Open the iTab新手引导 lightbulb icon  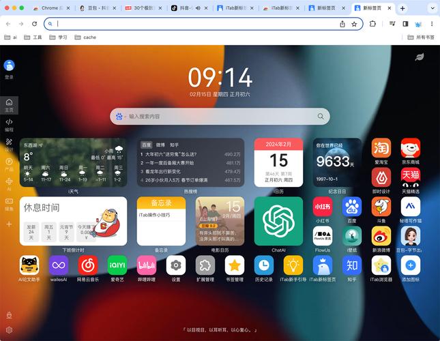point(293,265)
